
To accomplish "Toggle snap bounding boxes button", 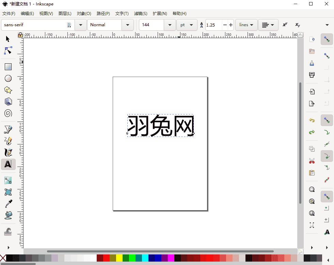I will click(327, 56).
